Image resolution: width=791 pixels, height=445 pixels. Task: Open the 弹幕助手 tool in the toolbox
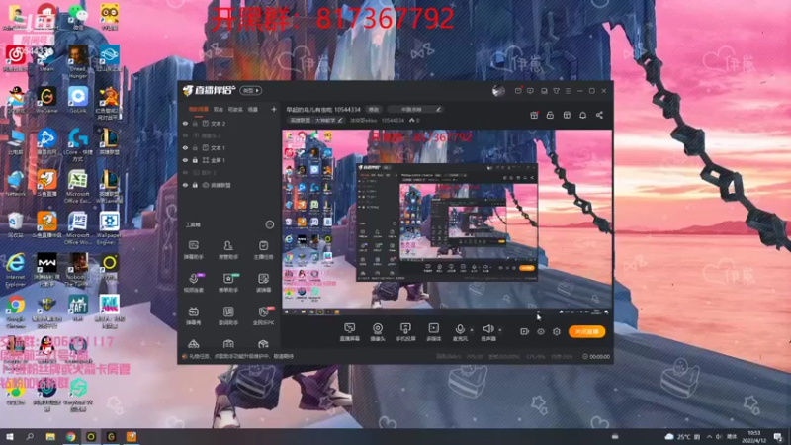click(193, 250)
